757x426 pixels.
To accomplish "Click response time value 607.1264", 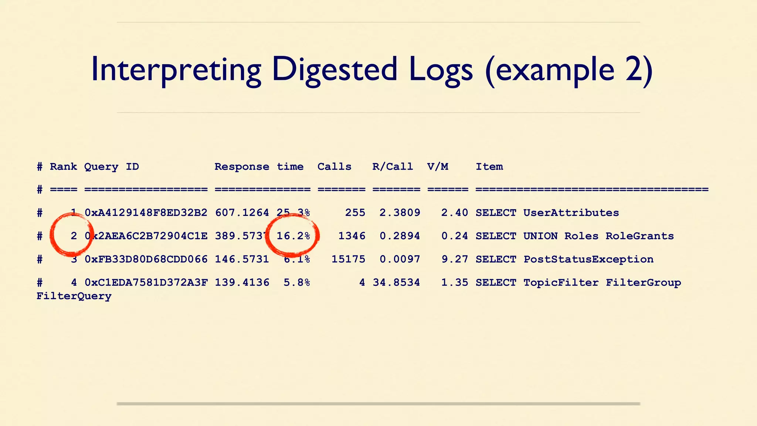I will [x=242, y=213].
